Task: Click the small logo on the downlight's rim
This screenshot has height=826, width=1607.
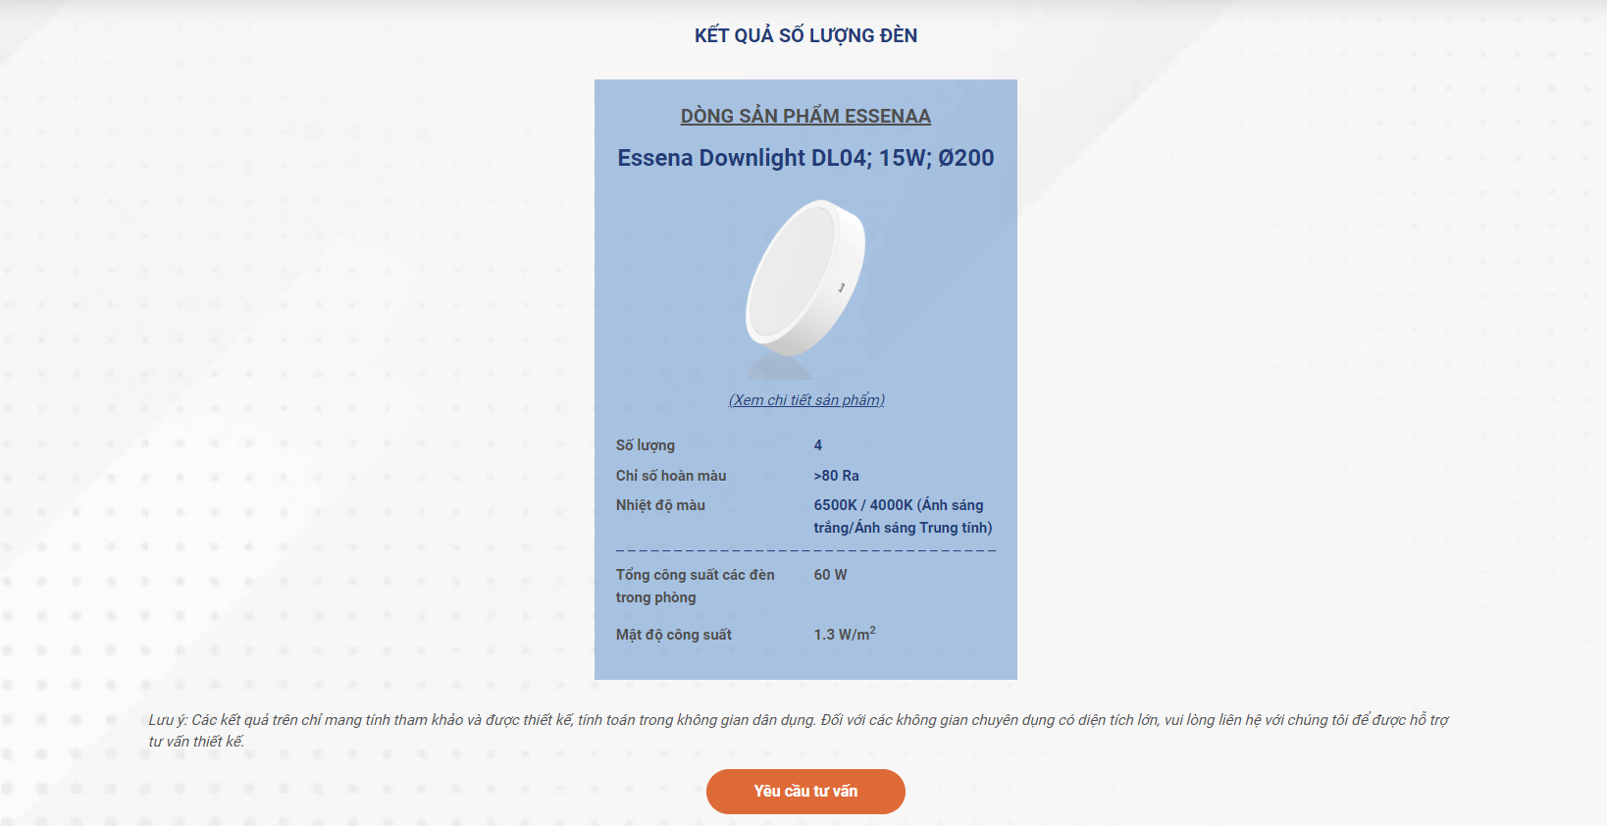Action: click(x=842, y=287)
